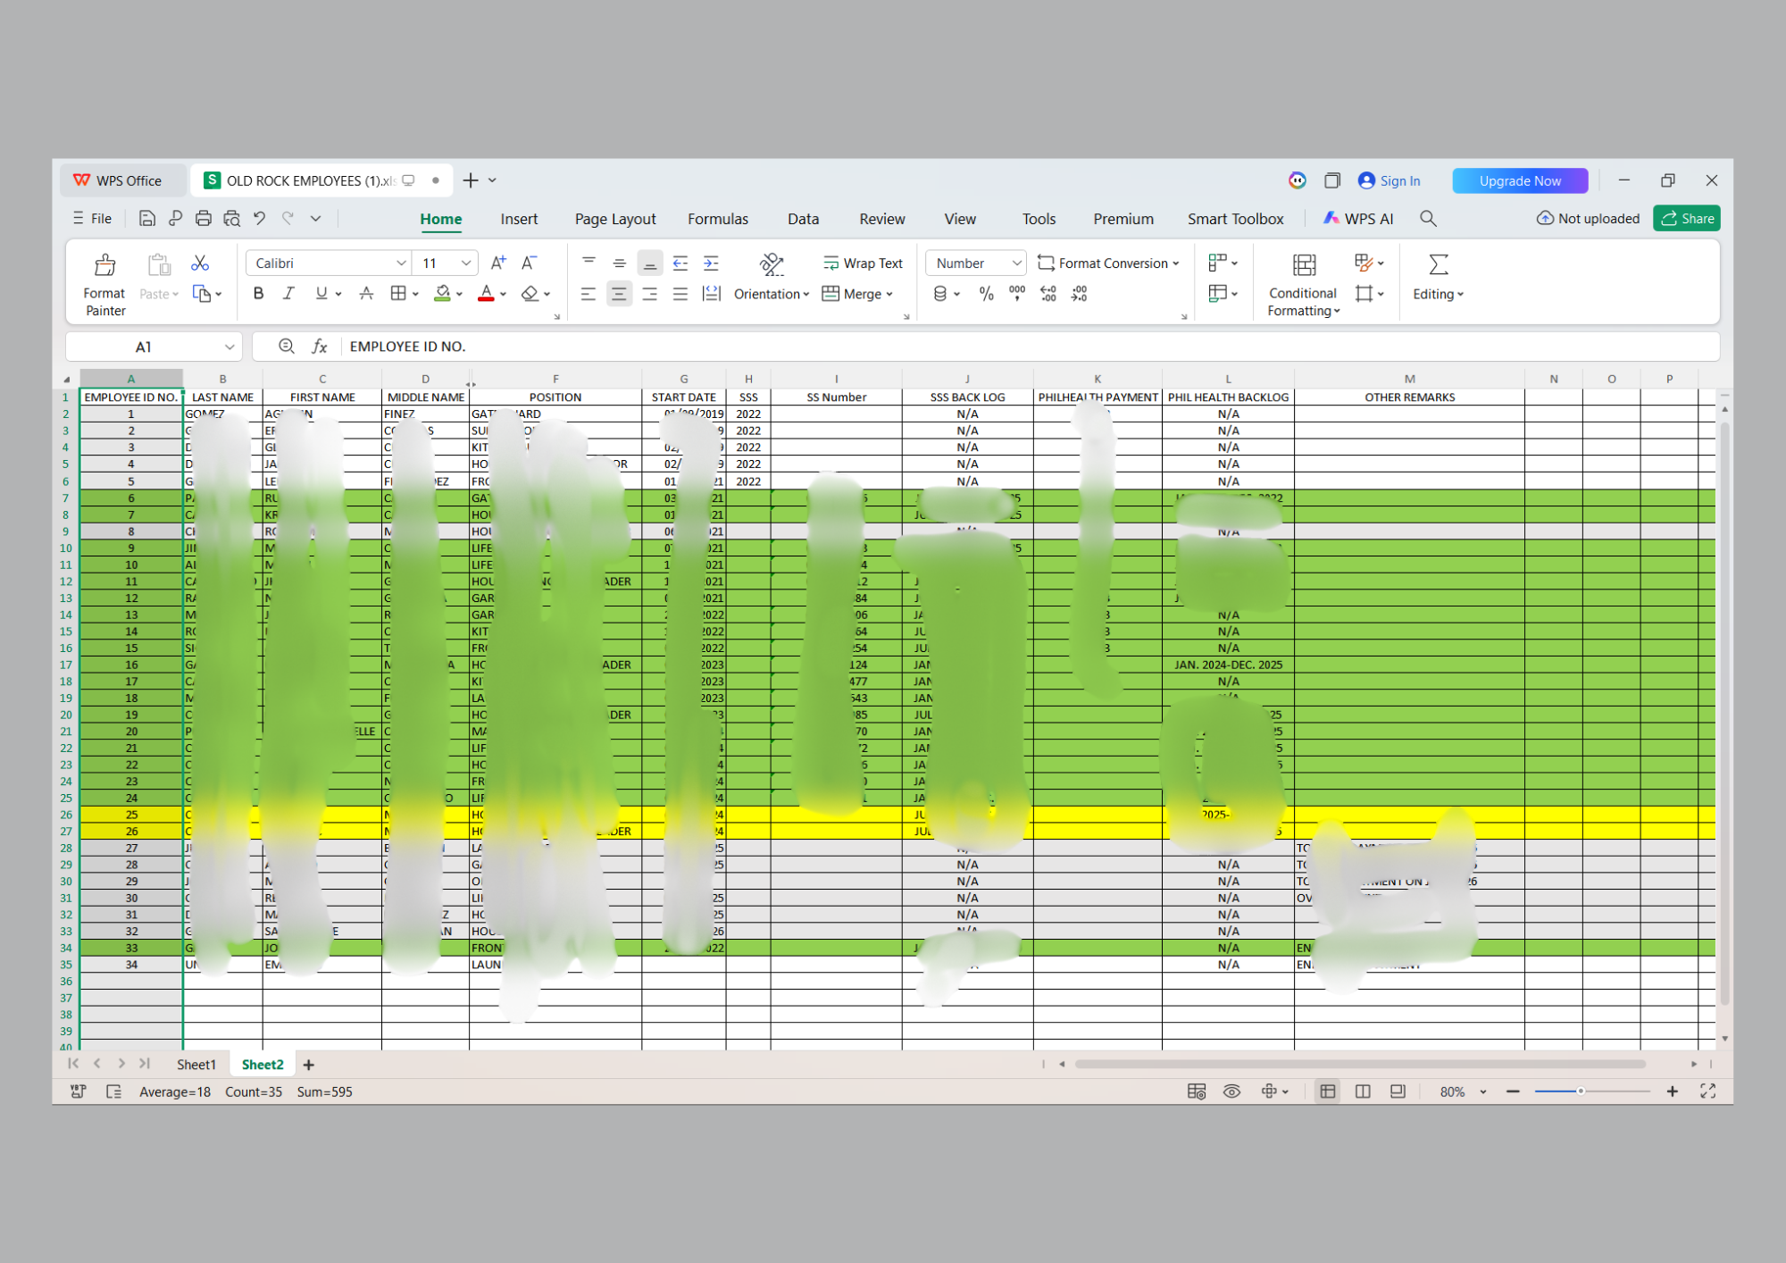This screenshot has height=1263, width=1786.
Task: Click the Undo arrow icon
Action: pyautogui.click(x=259, y=218)
